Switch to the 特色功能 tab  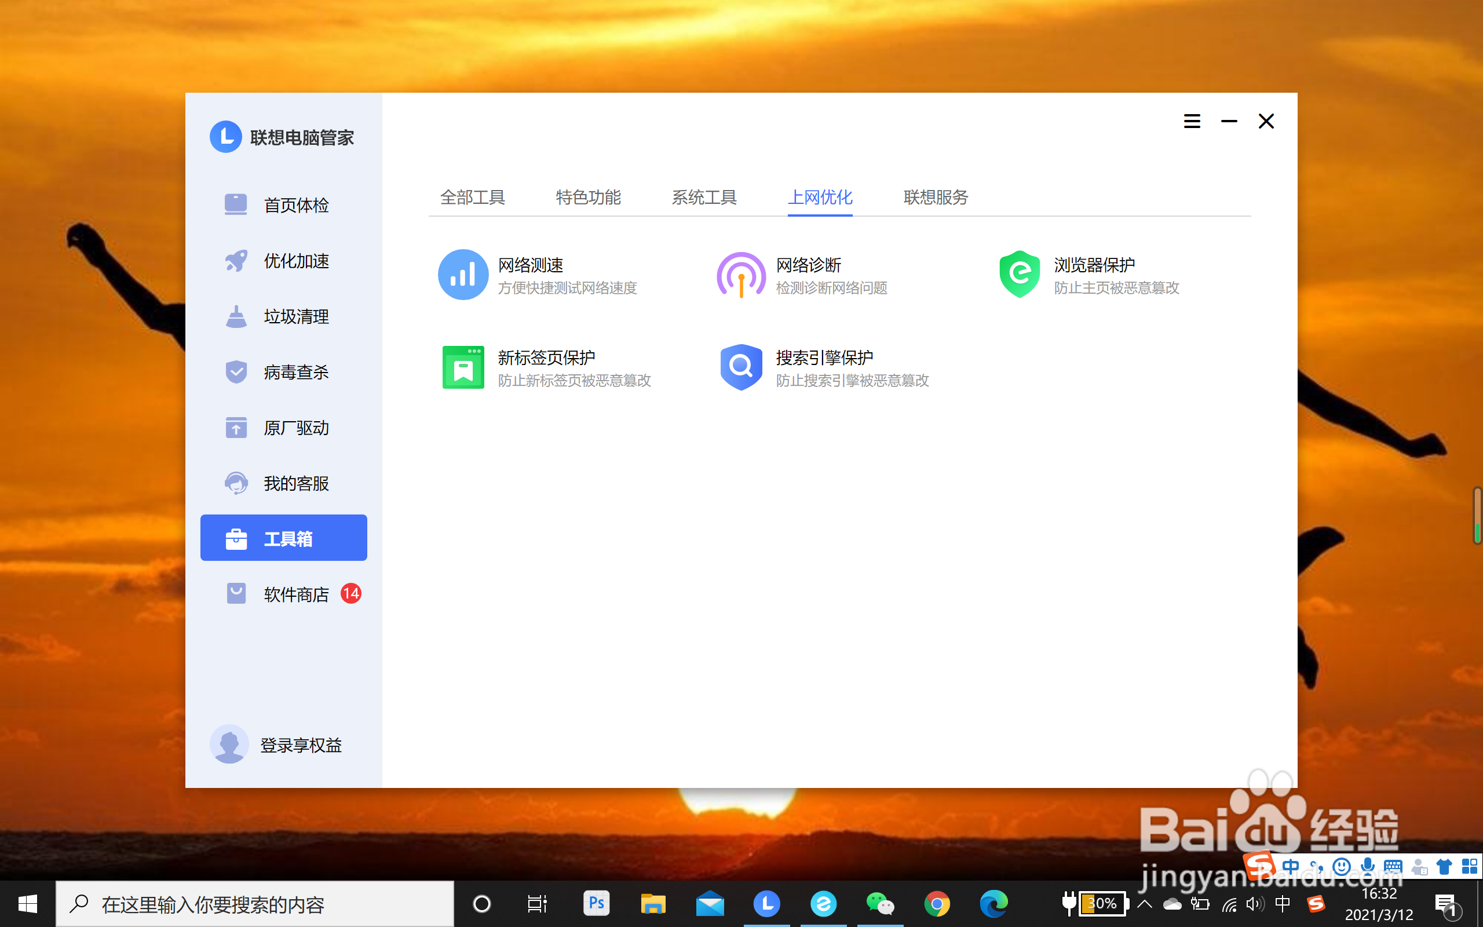pos(587,198)
